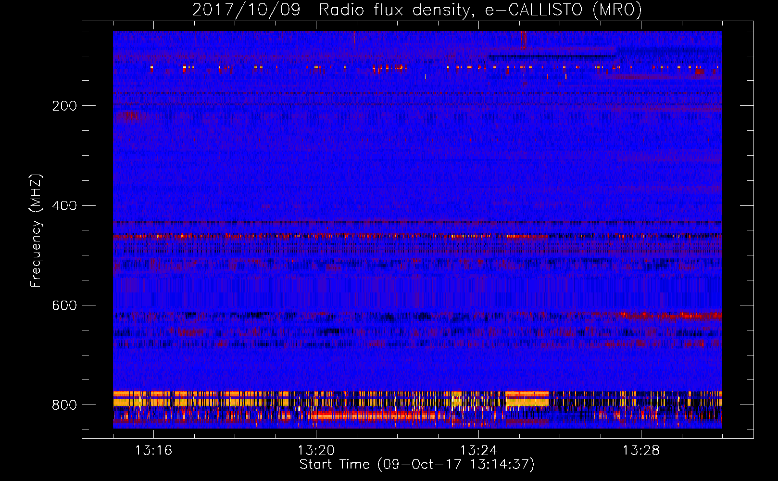Click the 13:24 time axis label

tap(478, 451)
